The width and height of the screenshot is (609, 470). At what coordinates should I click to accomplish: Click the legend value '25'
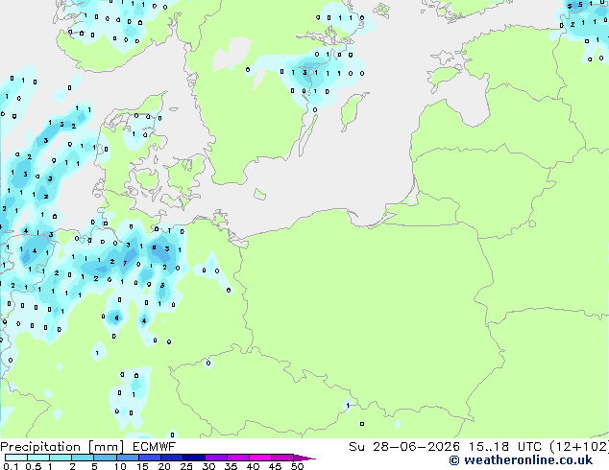186,466
